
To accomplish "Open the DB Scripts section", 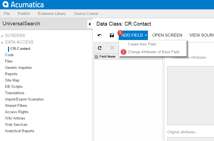I will [14, 86].
